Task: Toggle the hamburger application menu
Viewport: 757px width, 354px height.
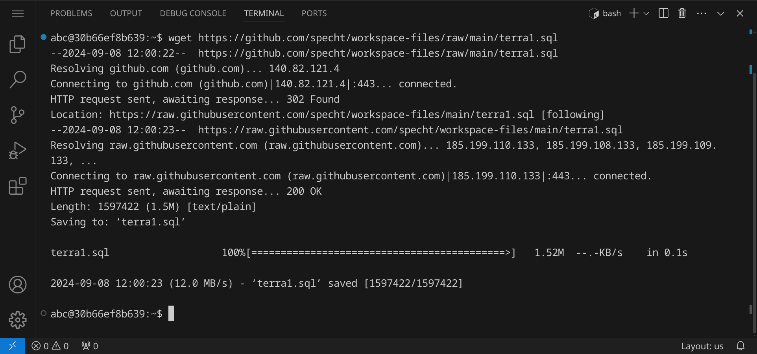Action: tap(17, 14)
